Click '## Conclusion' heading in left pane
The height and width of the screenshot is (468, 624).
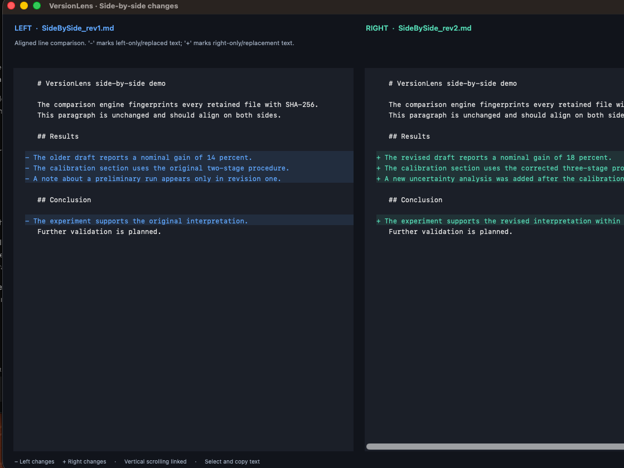click(64, 200)
